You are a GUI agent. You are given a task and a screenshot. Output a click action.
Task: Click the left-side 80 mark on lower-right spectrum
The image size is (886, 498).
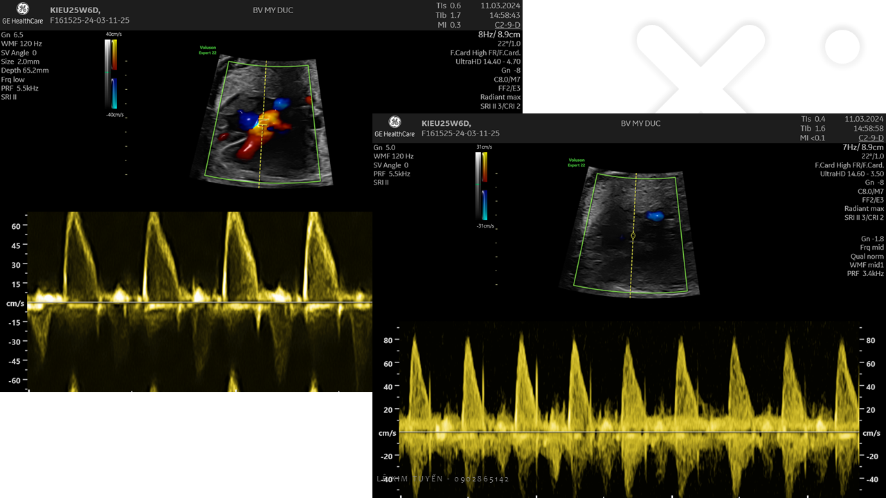(387, 340)
